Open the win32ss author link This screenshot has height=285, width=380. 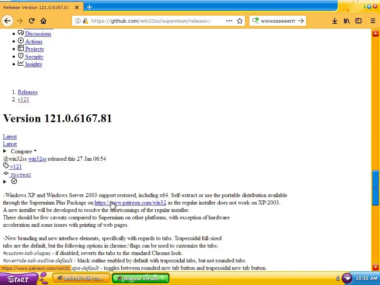(37, 159)
